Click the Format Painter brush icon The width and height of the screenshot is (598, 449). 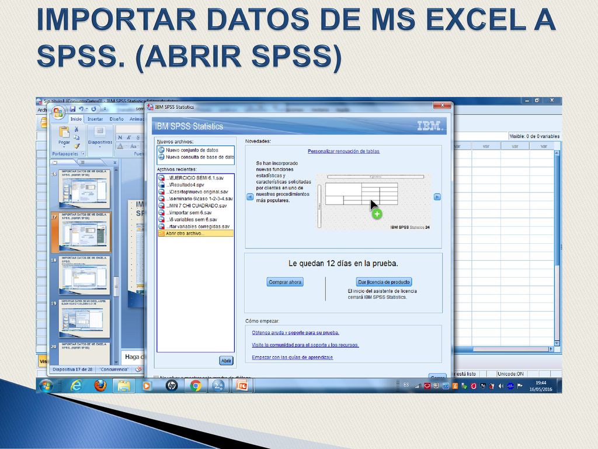click(x=77, y=146)
